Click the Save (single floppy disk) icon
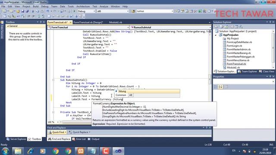 tap(23, 11)
